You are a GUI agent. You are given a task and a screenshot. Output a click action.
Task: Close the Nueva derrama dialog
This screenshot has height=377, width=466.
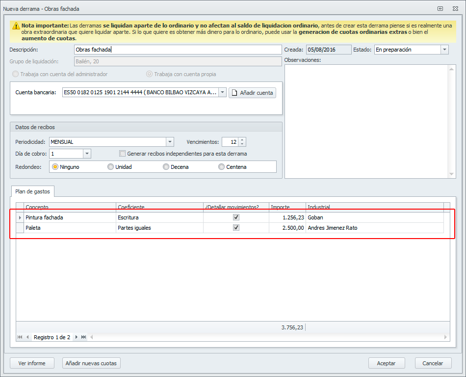pos(455,9)
